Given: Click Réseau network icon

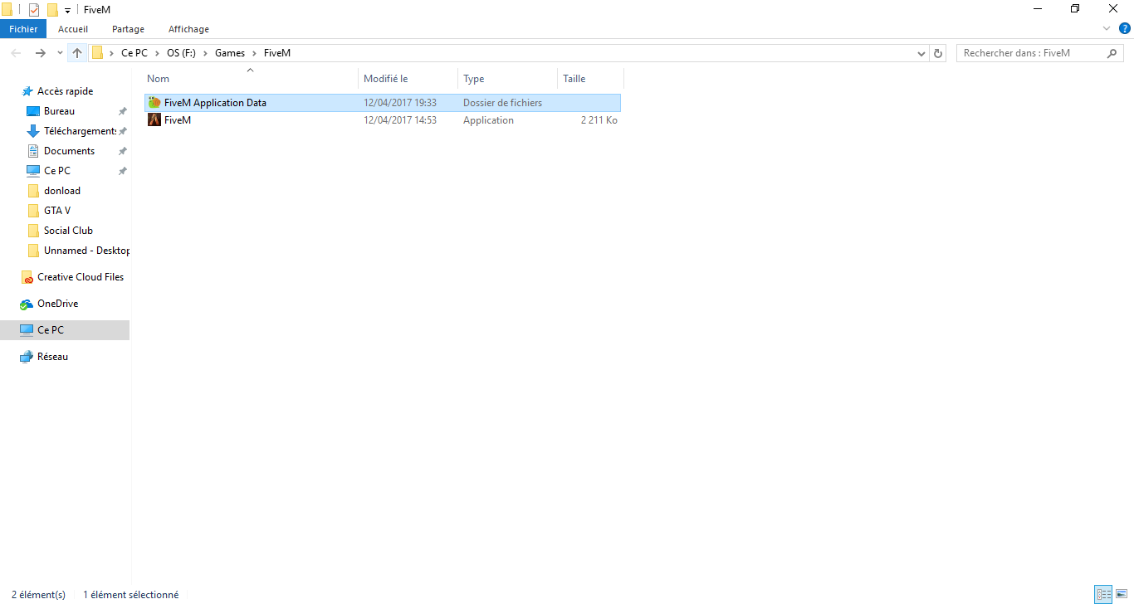Looking at the screenshot, I should (27, 357).
